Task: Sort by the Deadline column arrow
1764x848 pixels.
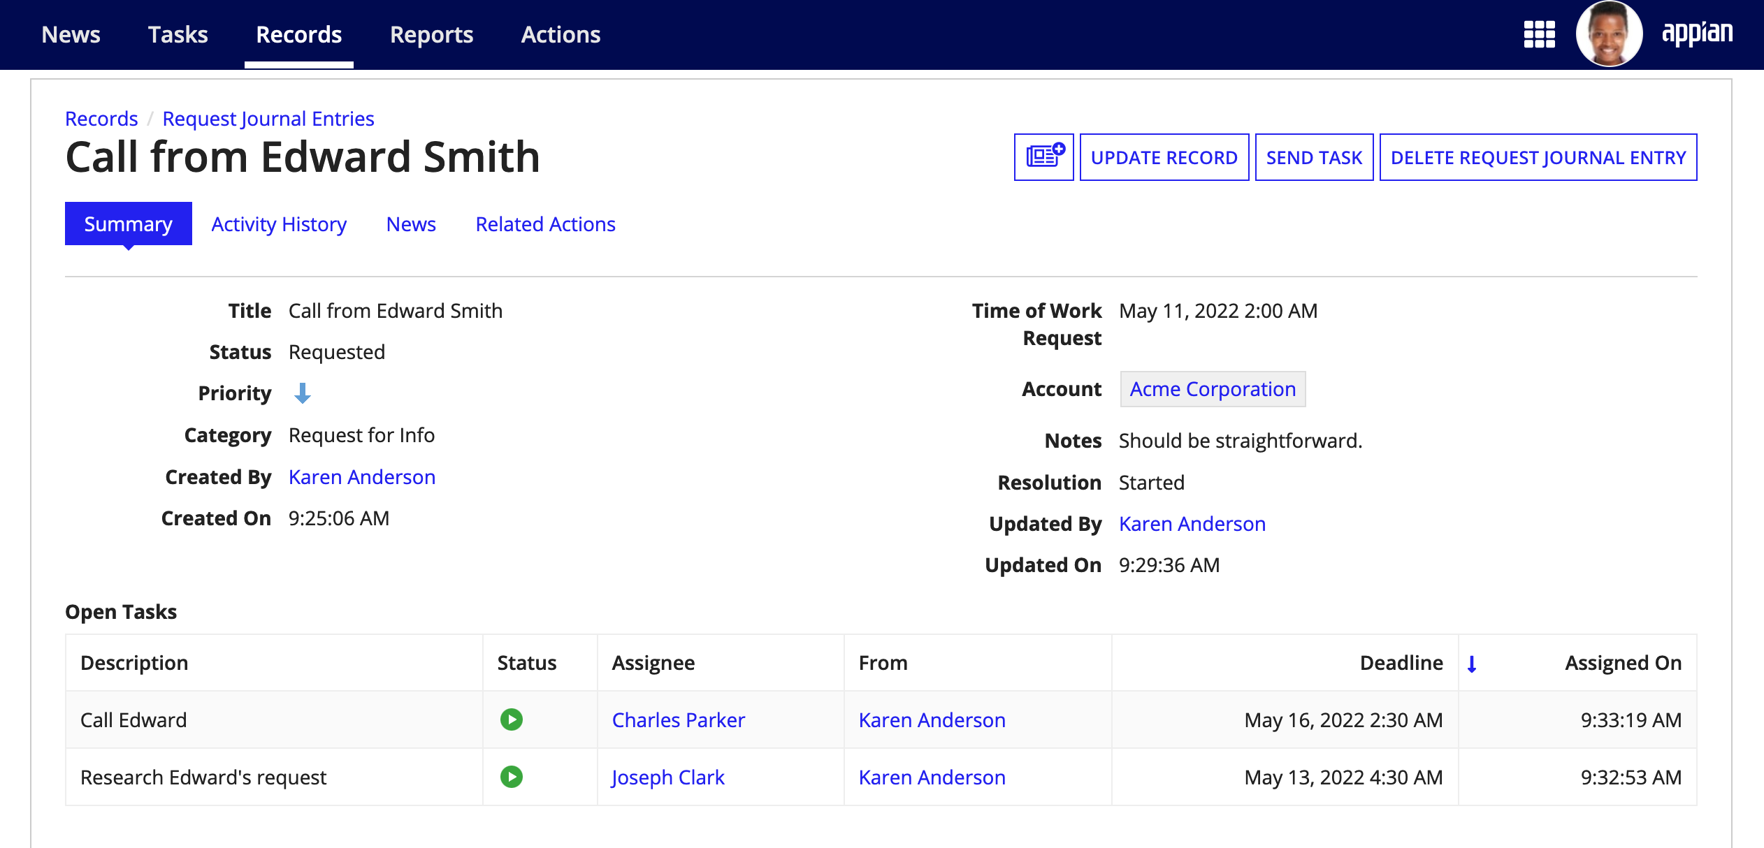Action: [x=1471, y=664]
